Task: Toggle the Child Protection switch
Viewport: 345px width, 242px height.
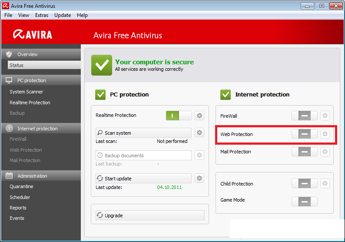Action: pos(305,183)
